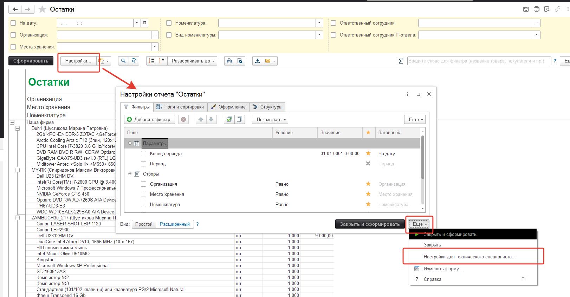Select Настройки для технического специалиста menu item
570x297 pixels.
coord(469,257)
